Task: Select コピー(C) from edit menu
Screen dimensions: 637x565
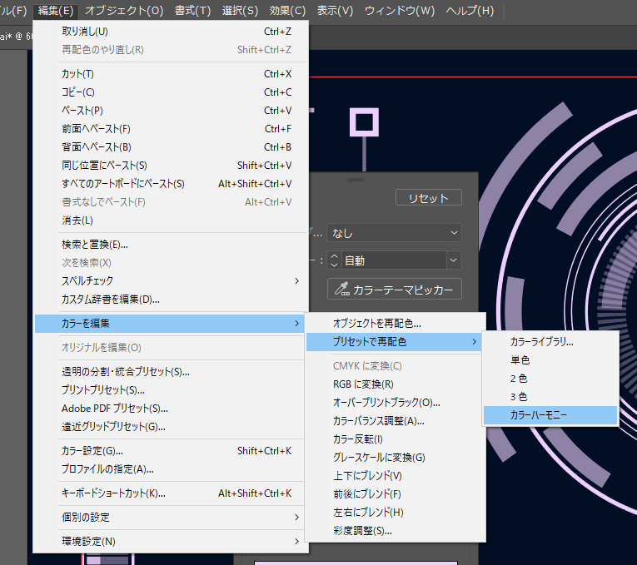Action: coord(171,92)
